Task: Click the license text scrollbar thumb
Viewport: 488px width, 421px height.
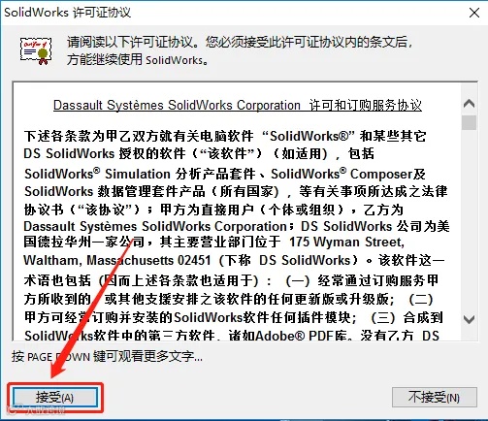Action: tap(469, 123)
